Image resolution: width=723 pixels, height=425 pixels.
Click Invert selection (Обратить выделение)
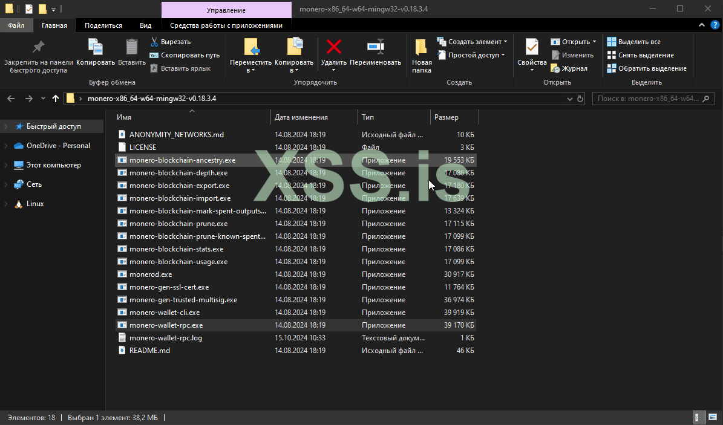click(647, 68)
